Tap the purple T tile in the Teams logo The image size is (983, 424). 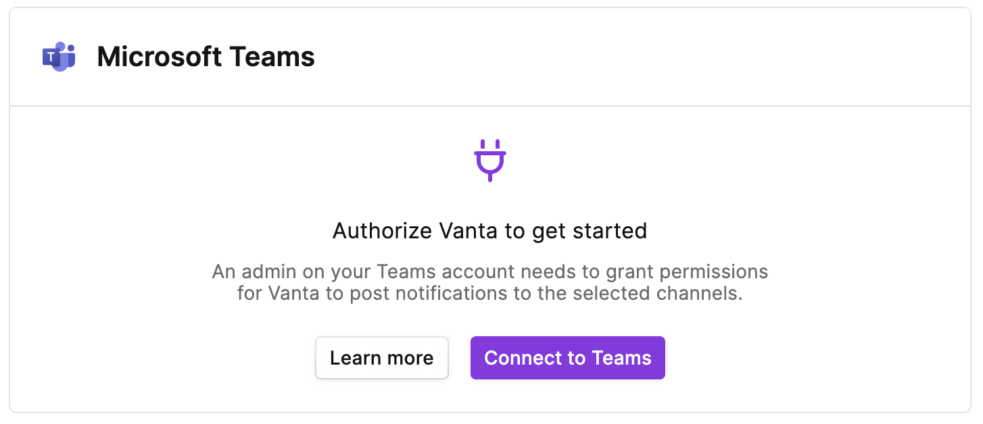tap(51, 59)
